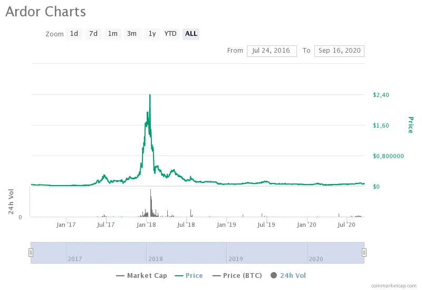Toggle the Price (BTC) series in legend

tap(237, 275)
